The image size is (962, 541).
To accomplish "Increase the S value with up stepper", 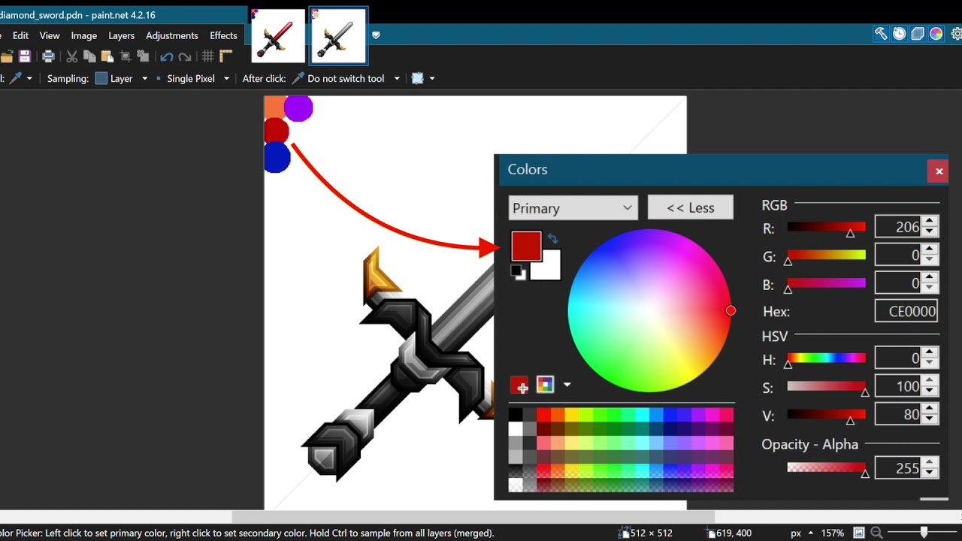I will 930,381.
